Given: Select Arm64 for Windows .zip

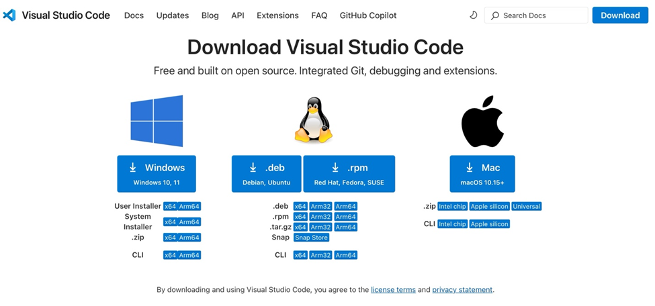Looking at the screenshot, I should [x=189, y=237].
